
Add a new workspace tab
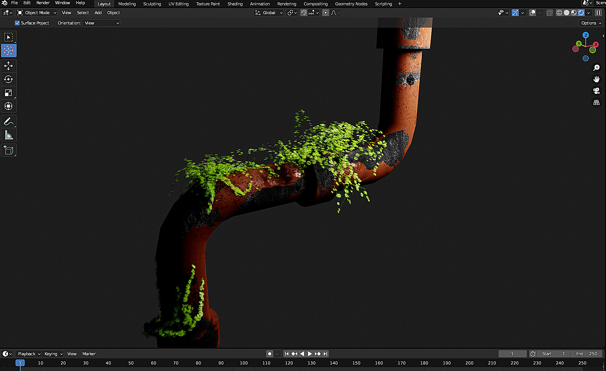(x=400, y=4)
